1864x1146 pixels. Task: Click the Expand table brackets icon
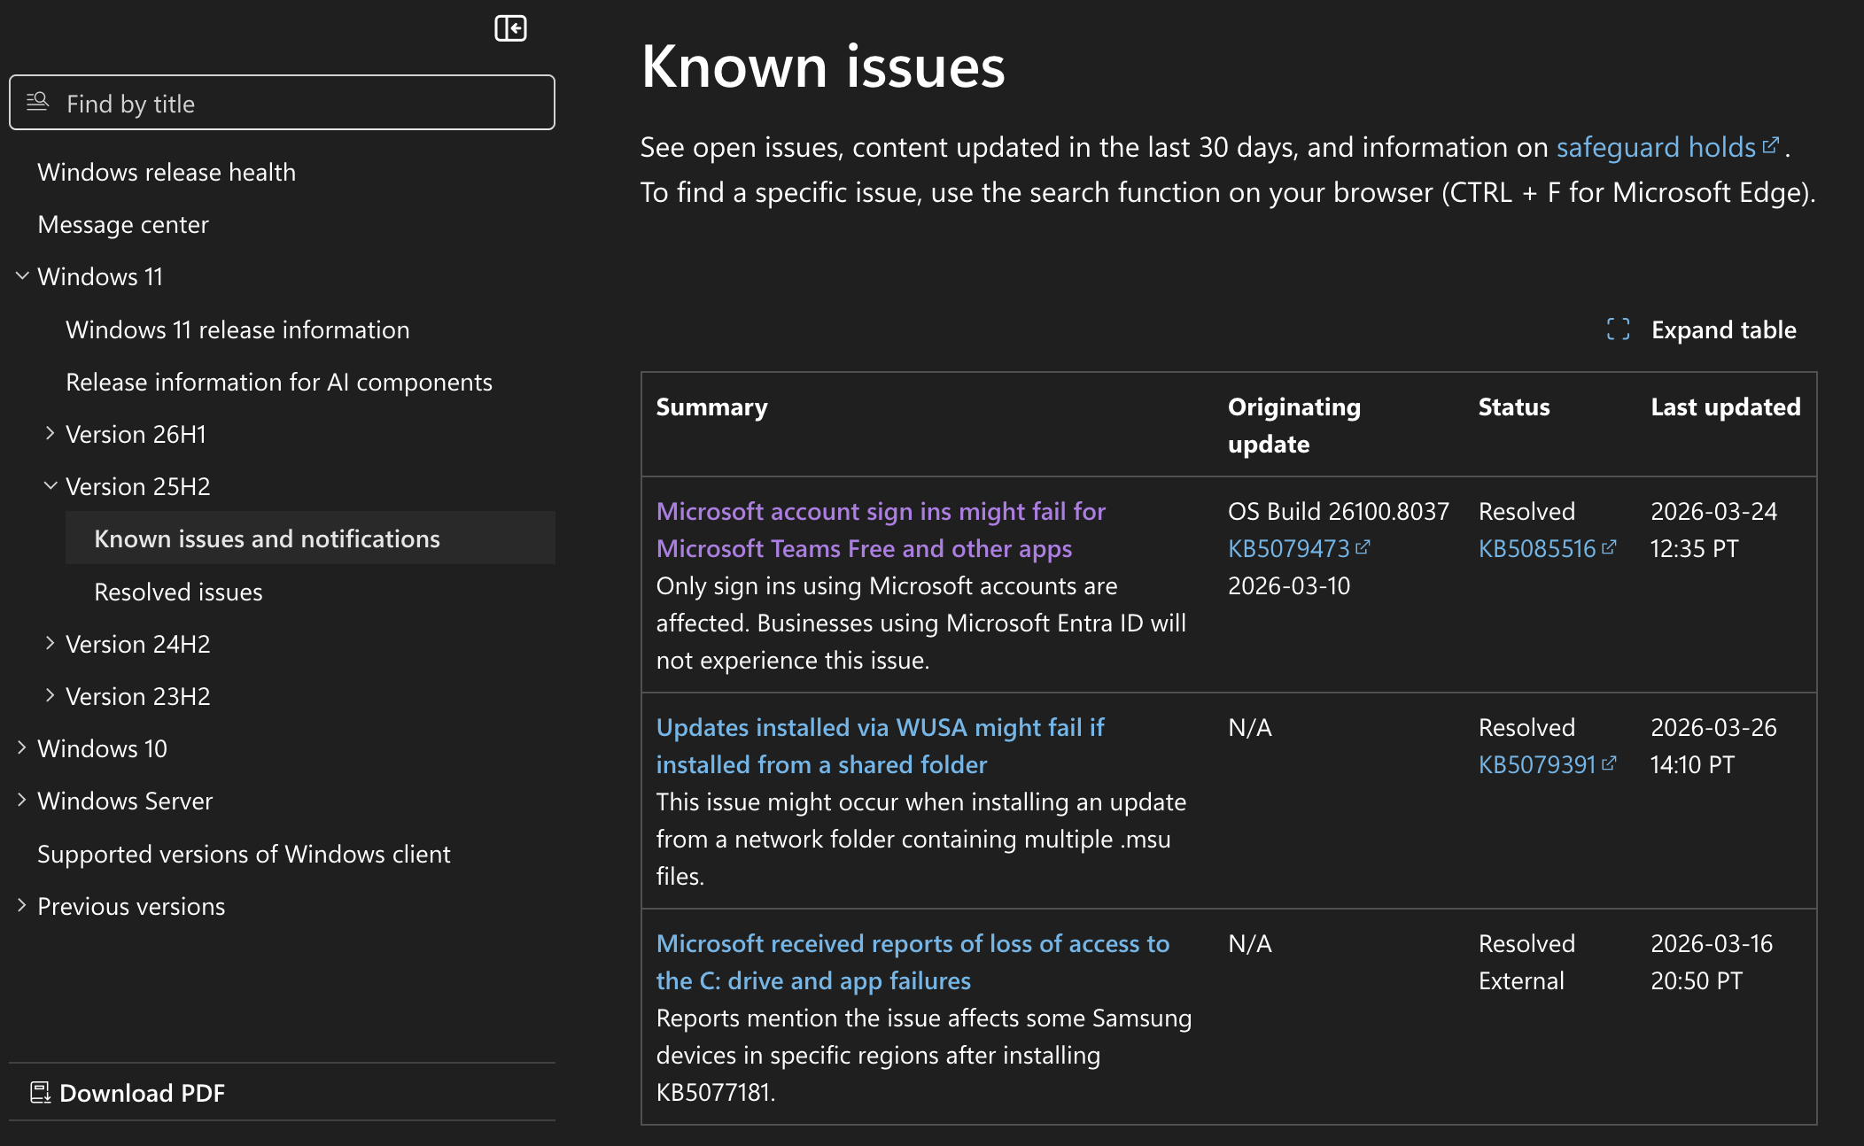[x=1618, y=329]
